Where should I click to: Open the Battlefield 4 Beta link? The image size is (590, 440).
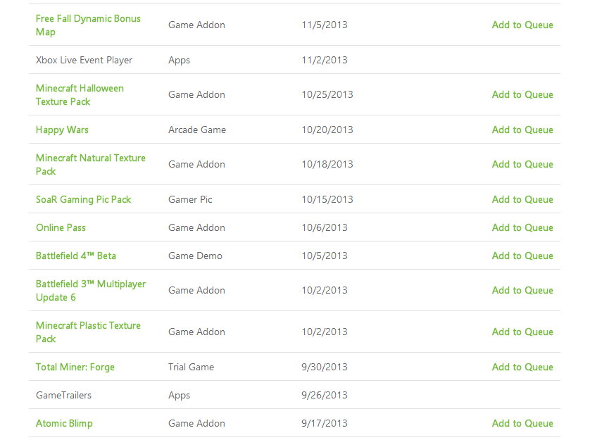point(75,256)
